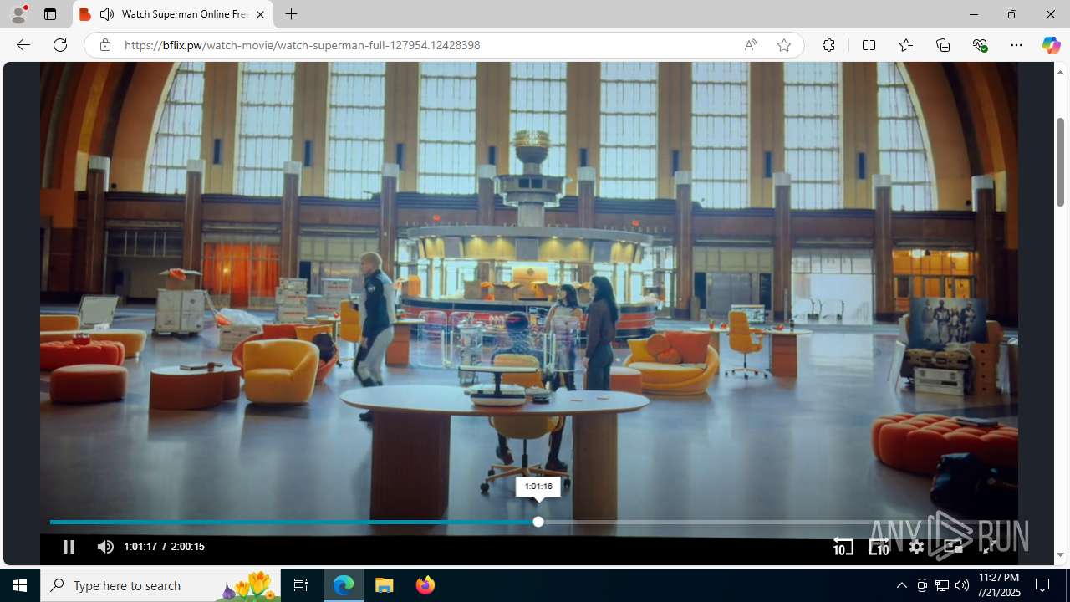View site information lock icon
This screenshot has height=602, width=1070.
point(104,45)
